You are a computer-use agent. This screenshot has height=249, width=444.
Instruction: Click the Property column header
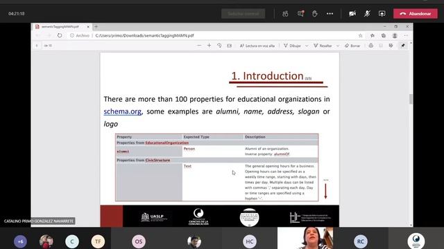pyautogui.click(x=124, y=137)
